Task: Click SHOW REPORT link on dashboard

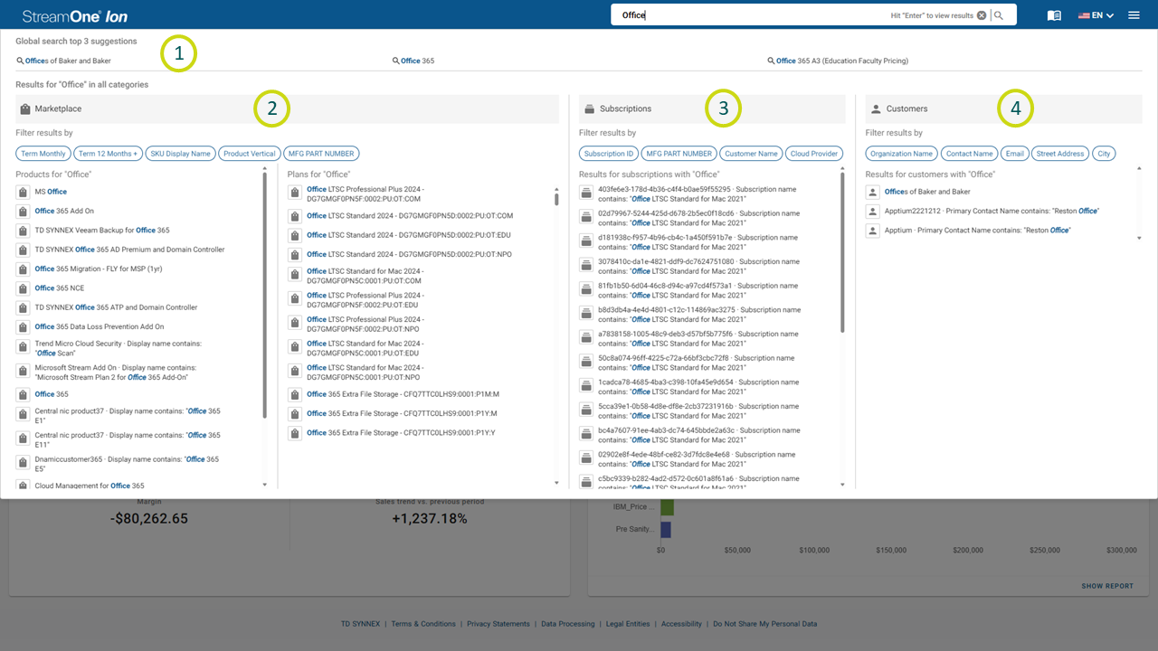Action: click(1107, 586)
